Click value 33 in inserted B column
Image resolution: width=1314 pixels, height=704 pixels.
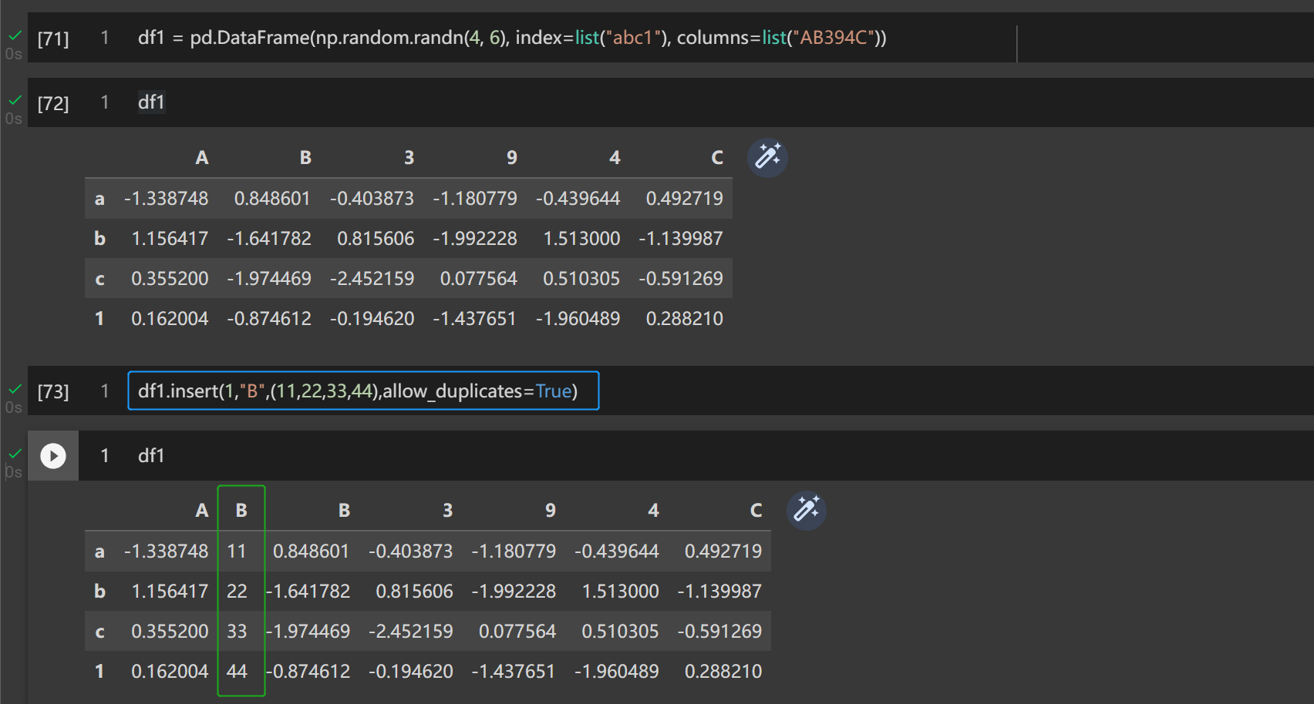click(x=237, y=632)
